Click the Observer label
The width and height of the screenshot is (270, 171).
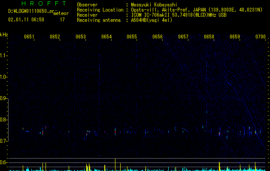point(87,5)
